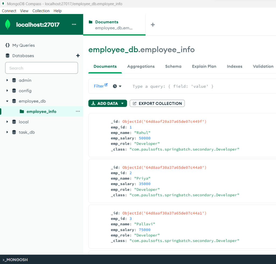276x264 pixels.
Task: Click the query input field
Action: (x=172, y=86)
